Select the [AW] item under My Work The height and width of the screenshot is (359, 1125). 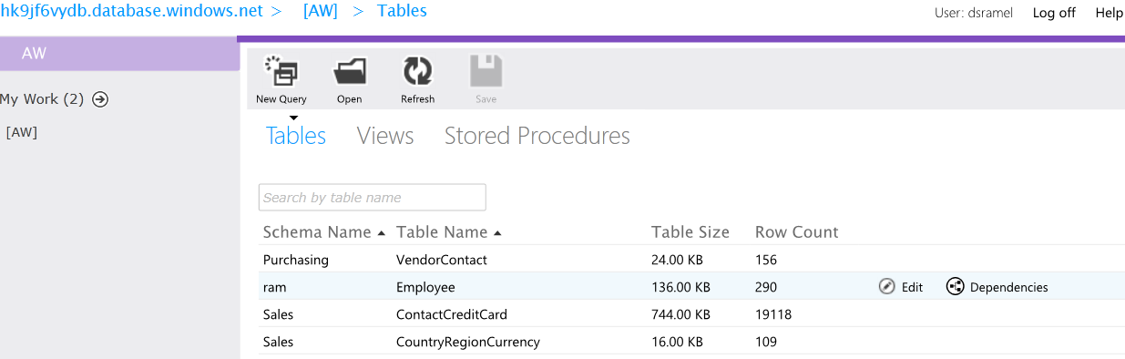point(22,132)
